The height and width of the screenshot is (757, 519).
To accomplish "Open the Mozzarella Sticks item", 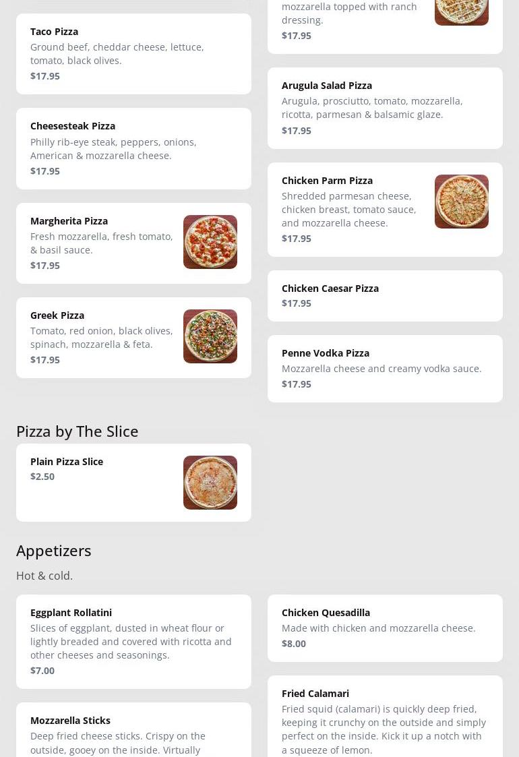I will [133, 730].
